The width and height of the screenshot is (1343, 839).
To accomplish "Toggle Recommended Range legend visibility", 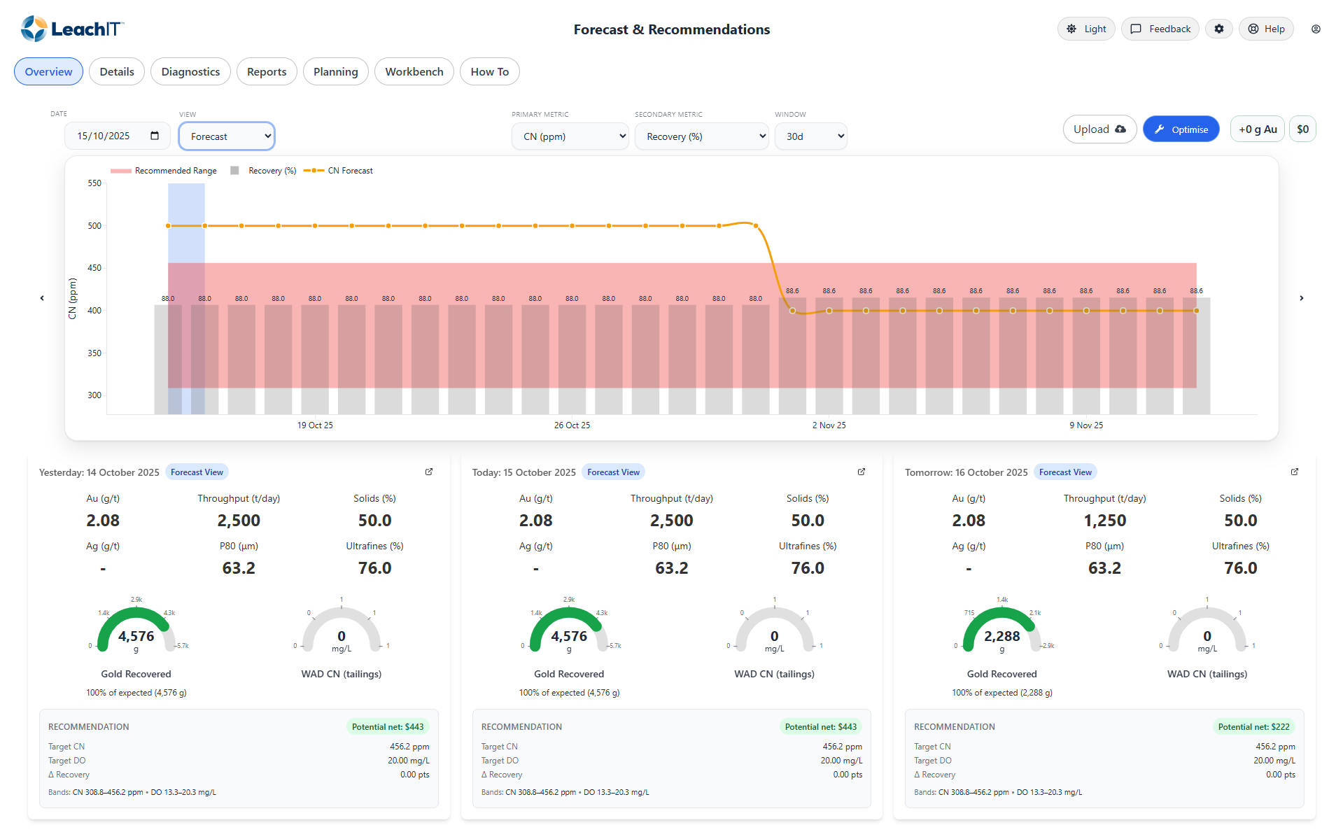I will coord(163,171).
